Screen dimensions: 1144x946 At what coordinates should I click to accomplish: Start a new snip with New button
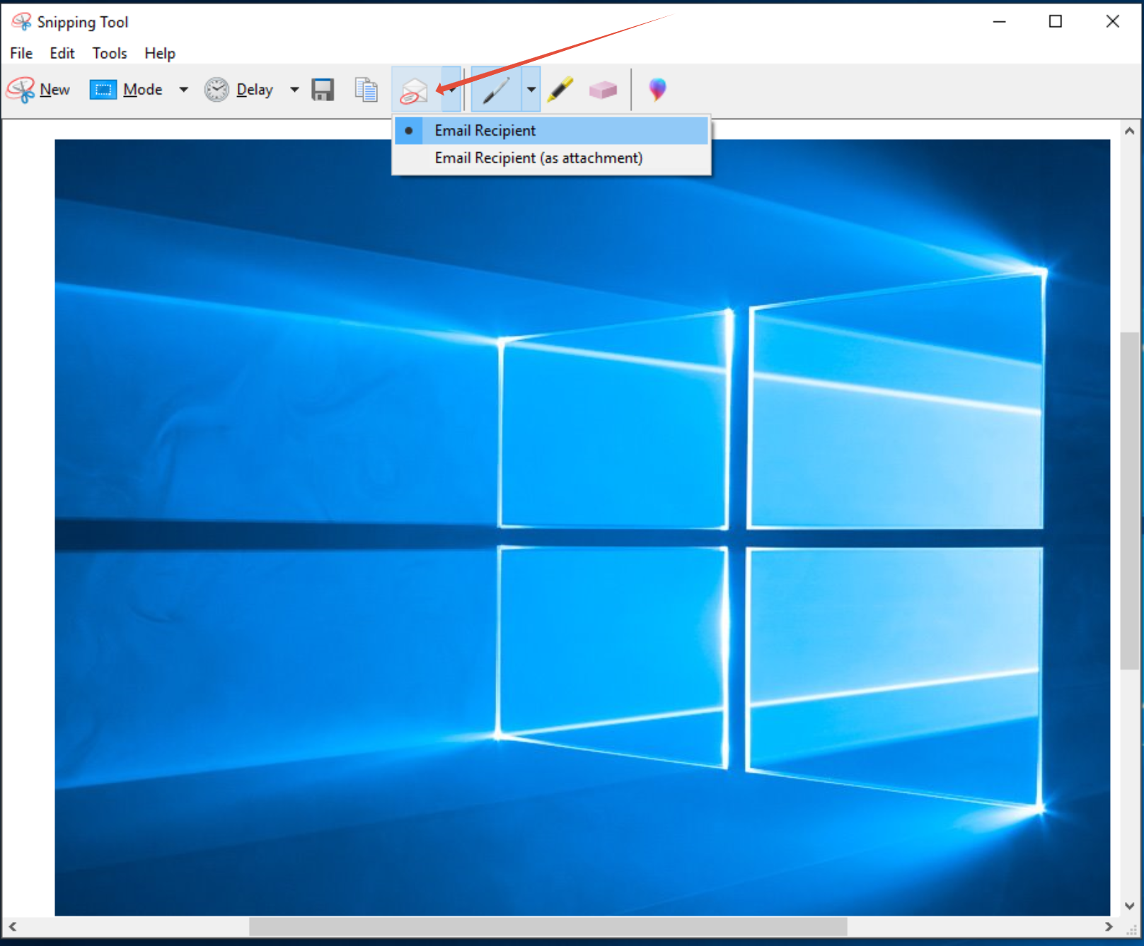click(x=39, y=90)
